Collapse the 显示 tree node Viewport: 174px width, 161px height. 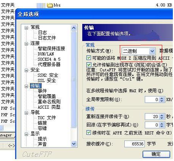pyautogui.click(x=26, y=134)
